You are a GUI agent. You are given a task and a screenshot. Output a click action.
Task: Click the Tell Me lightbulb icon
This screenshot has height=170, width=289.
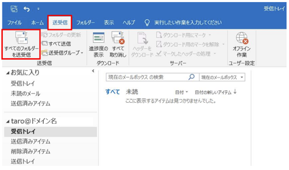click(147, 23)
